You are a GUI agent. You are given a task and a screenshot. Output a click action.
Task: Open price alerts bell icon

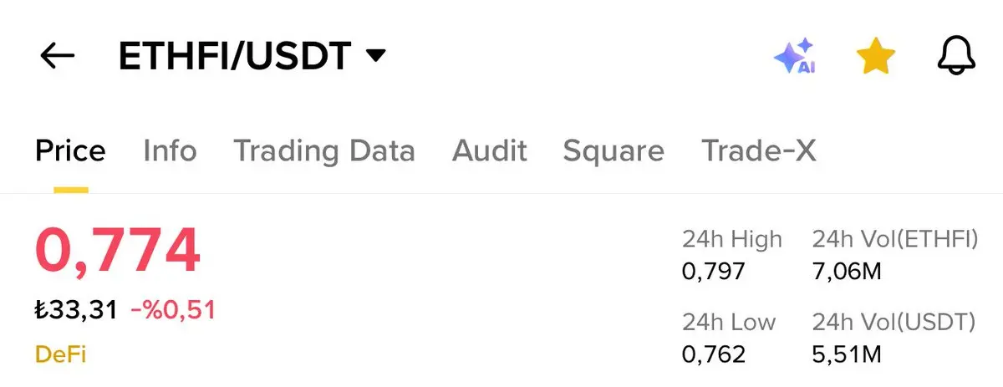click(x=955, y=57)
